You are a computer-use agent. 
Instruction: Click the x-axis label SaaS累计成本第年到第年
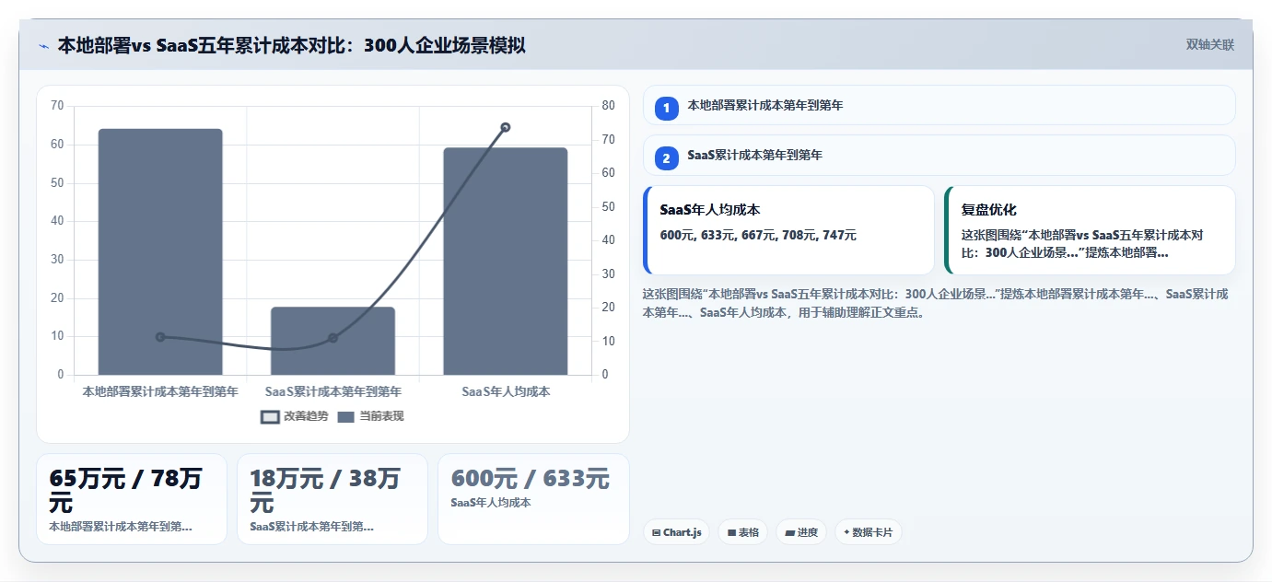(333, 391)
